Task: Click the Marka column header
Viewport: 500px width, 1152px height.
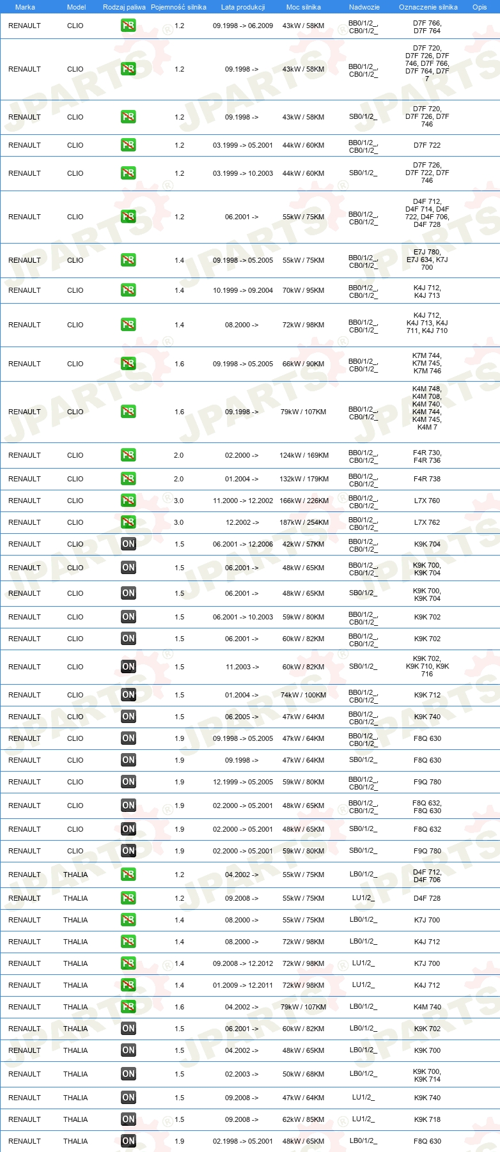Action: (25, 7)
